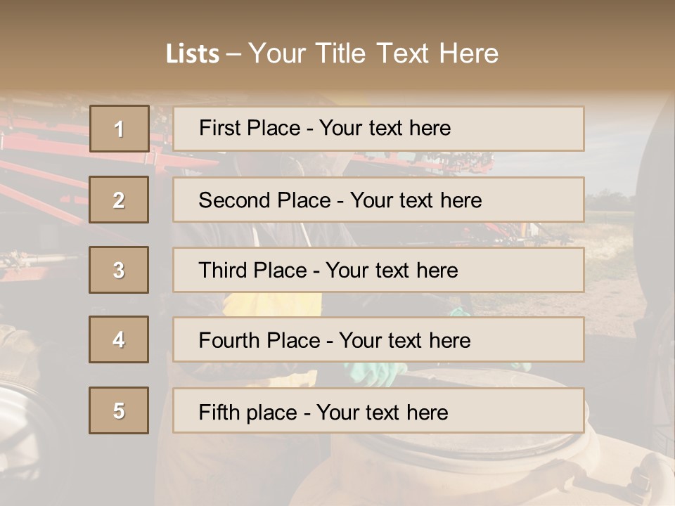Select the number 4 box
The width and height of the screenshot is (675, 506).
119,339
